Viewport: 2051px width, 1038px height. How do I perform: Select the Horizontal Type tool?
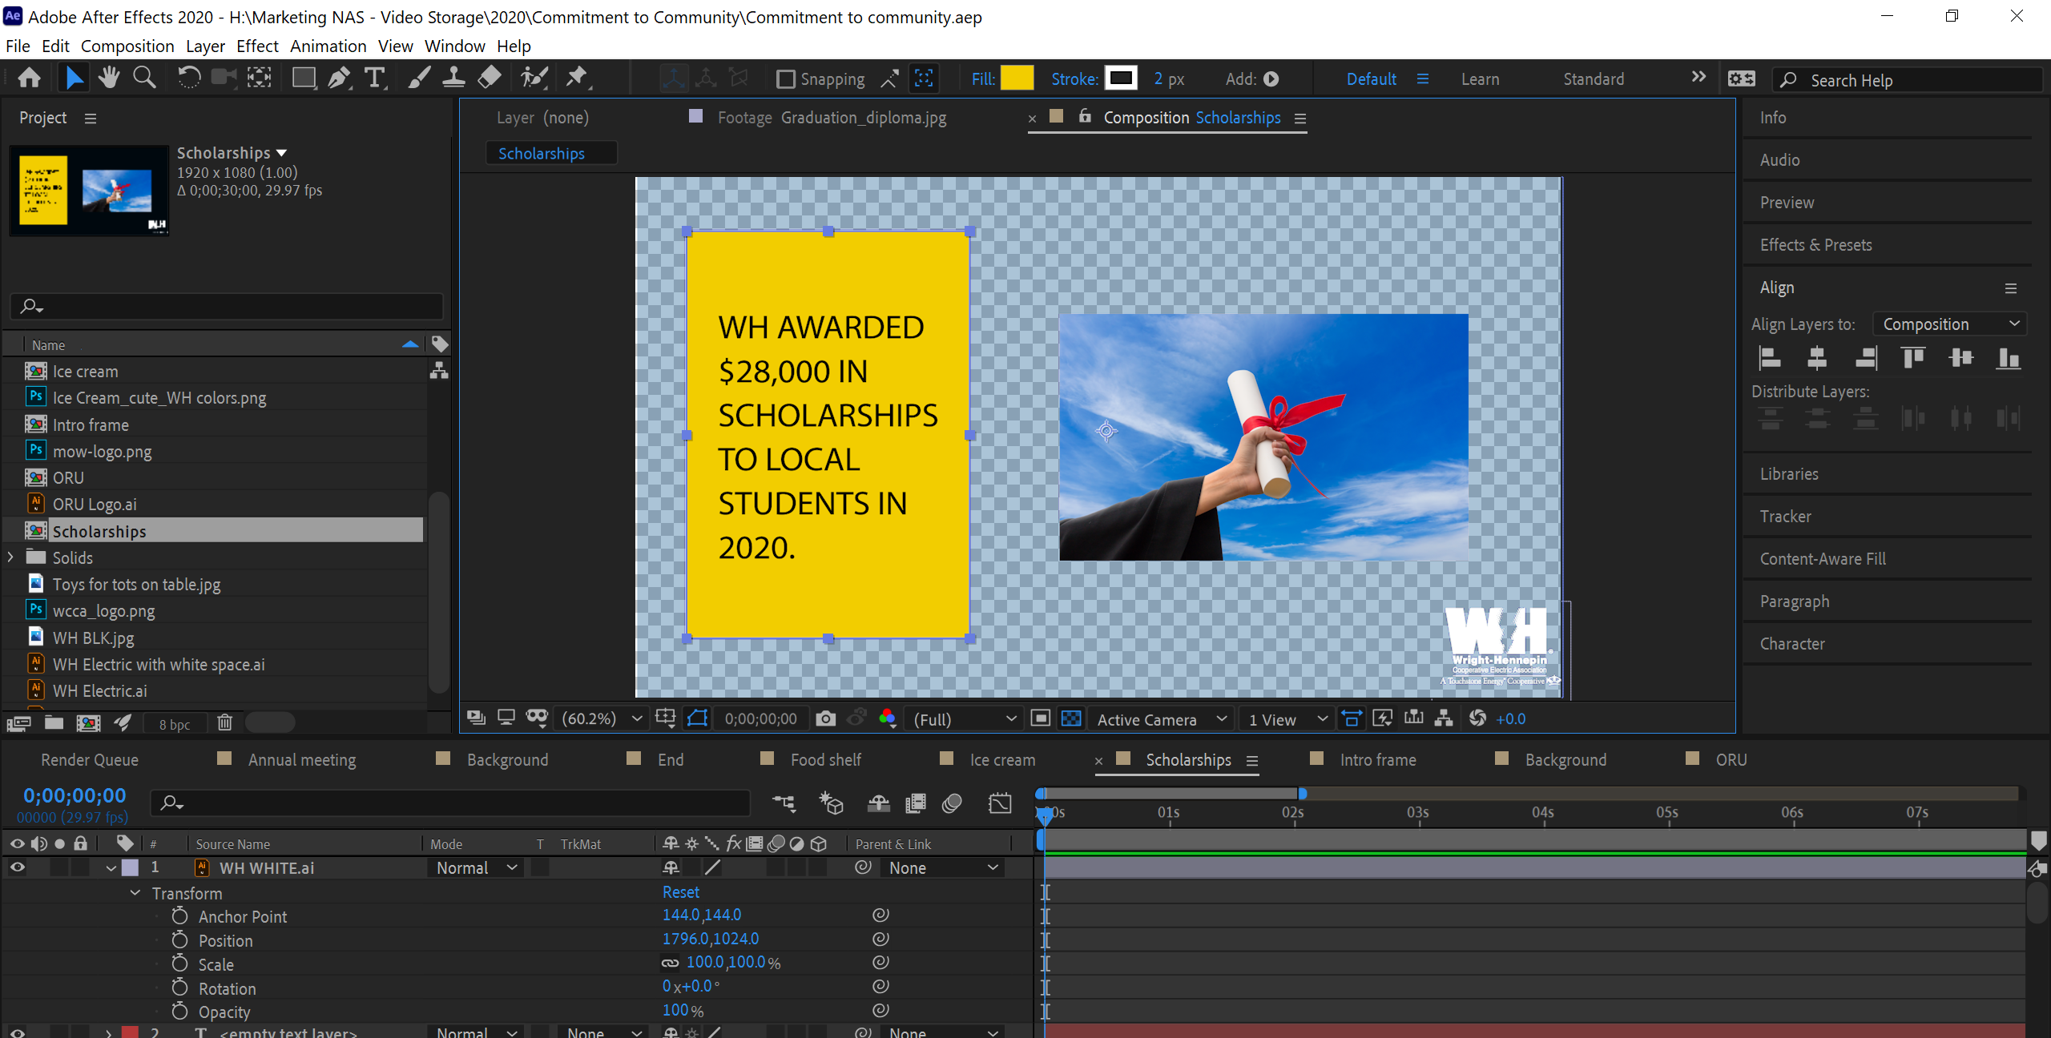(x=374, y=77)
